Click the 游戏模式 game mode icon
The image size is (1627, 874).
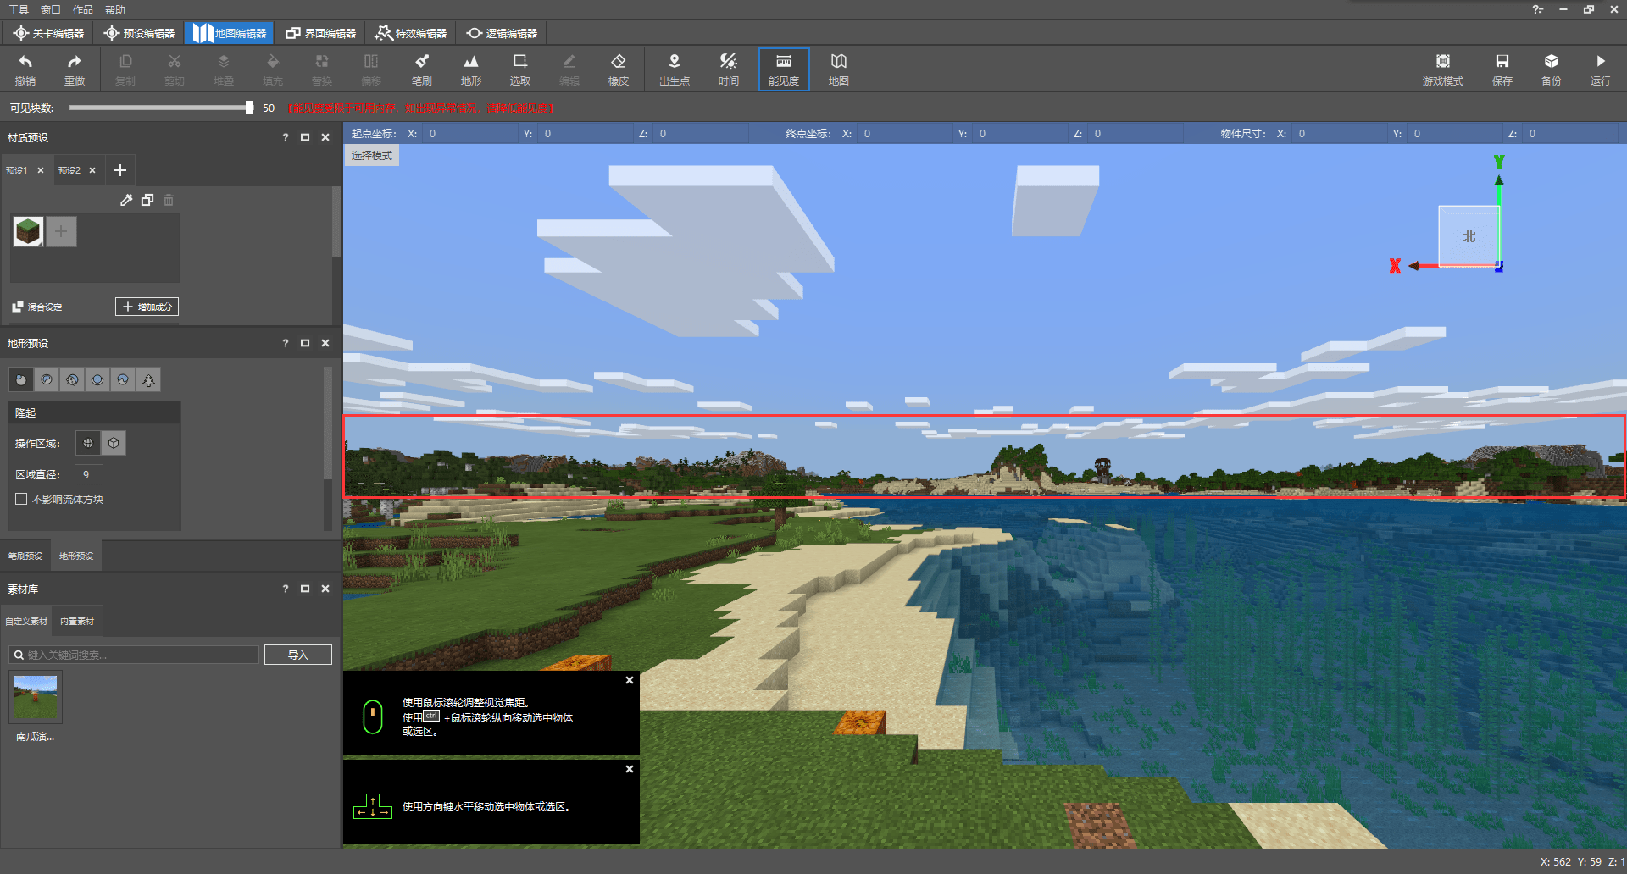(x=1443, y=69)
